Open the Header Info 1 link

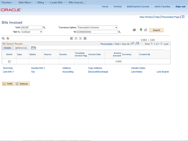pos(38,68)
